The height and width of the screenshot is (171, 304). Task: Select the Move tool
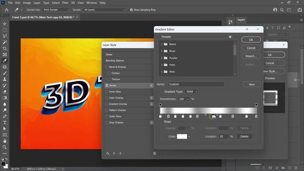[x=5, y=24]
